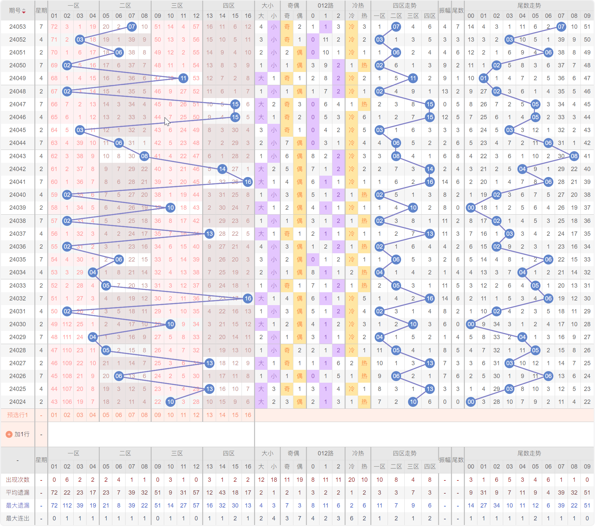Click issue number 24028
The image size is (597, 527).
tap(18, 350)
